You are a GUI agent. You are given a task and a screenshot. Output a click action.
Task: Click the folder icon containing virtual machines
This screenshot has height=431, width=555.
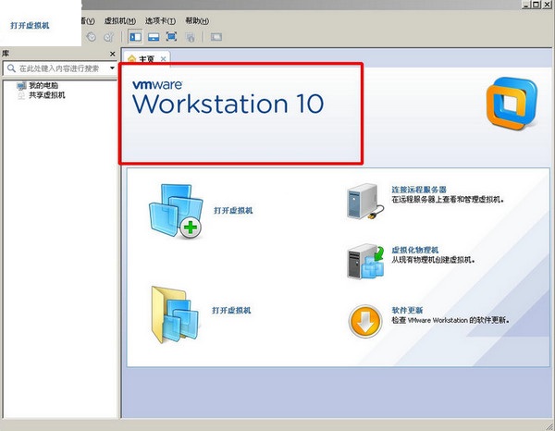click(x=175, y=314)
